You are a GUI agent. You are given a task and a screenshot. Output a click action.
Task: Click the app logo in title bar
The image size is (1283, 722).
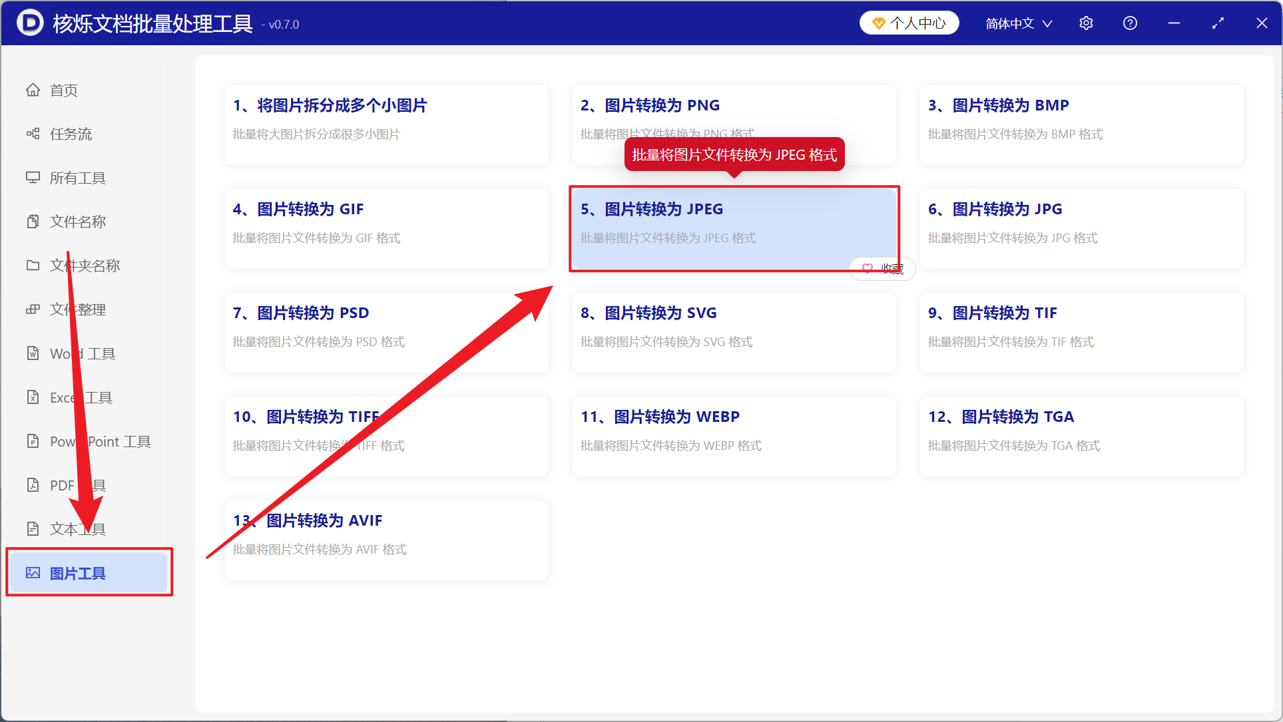30,23
